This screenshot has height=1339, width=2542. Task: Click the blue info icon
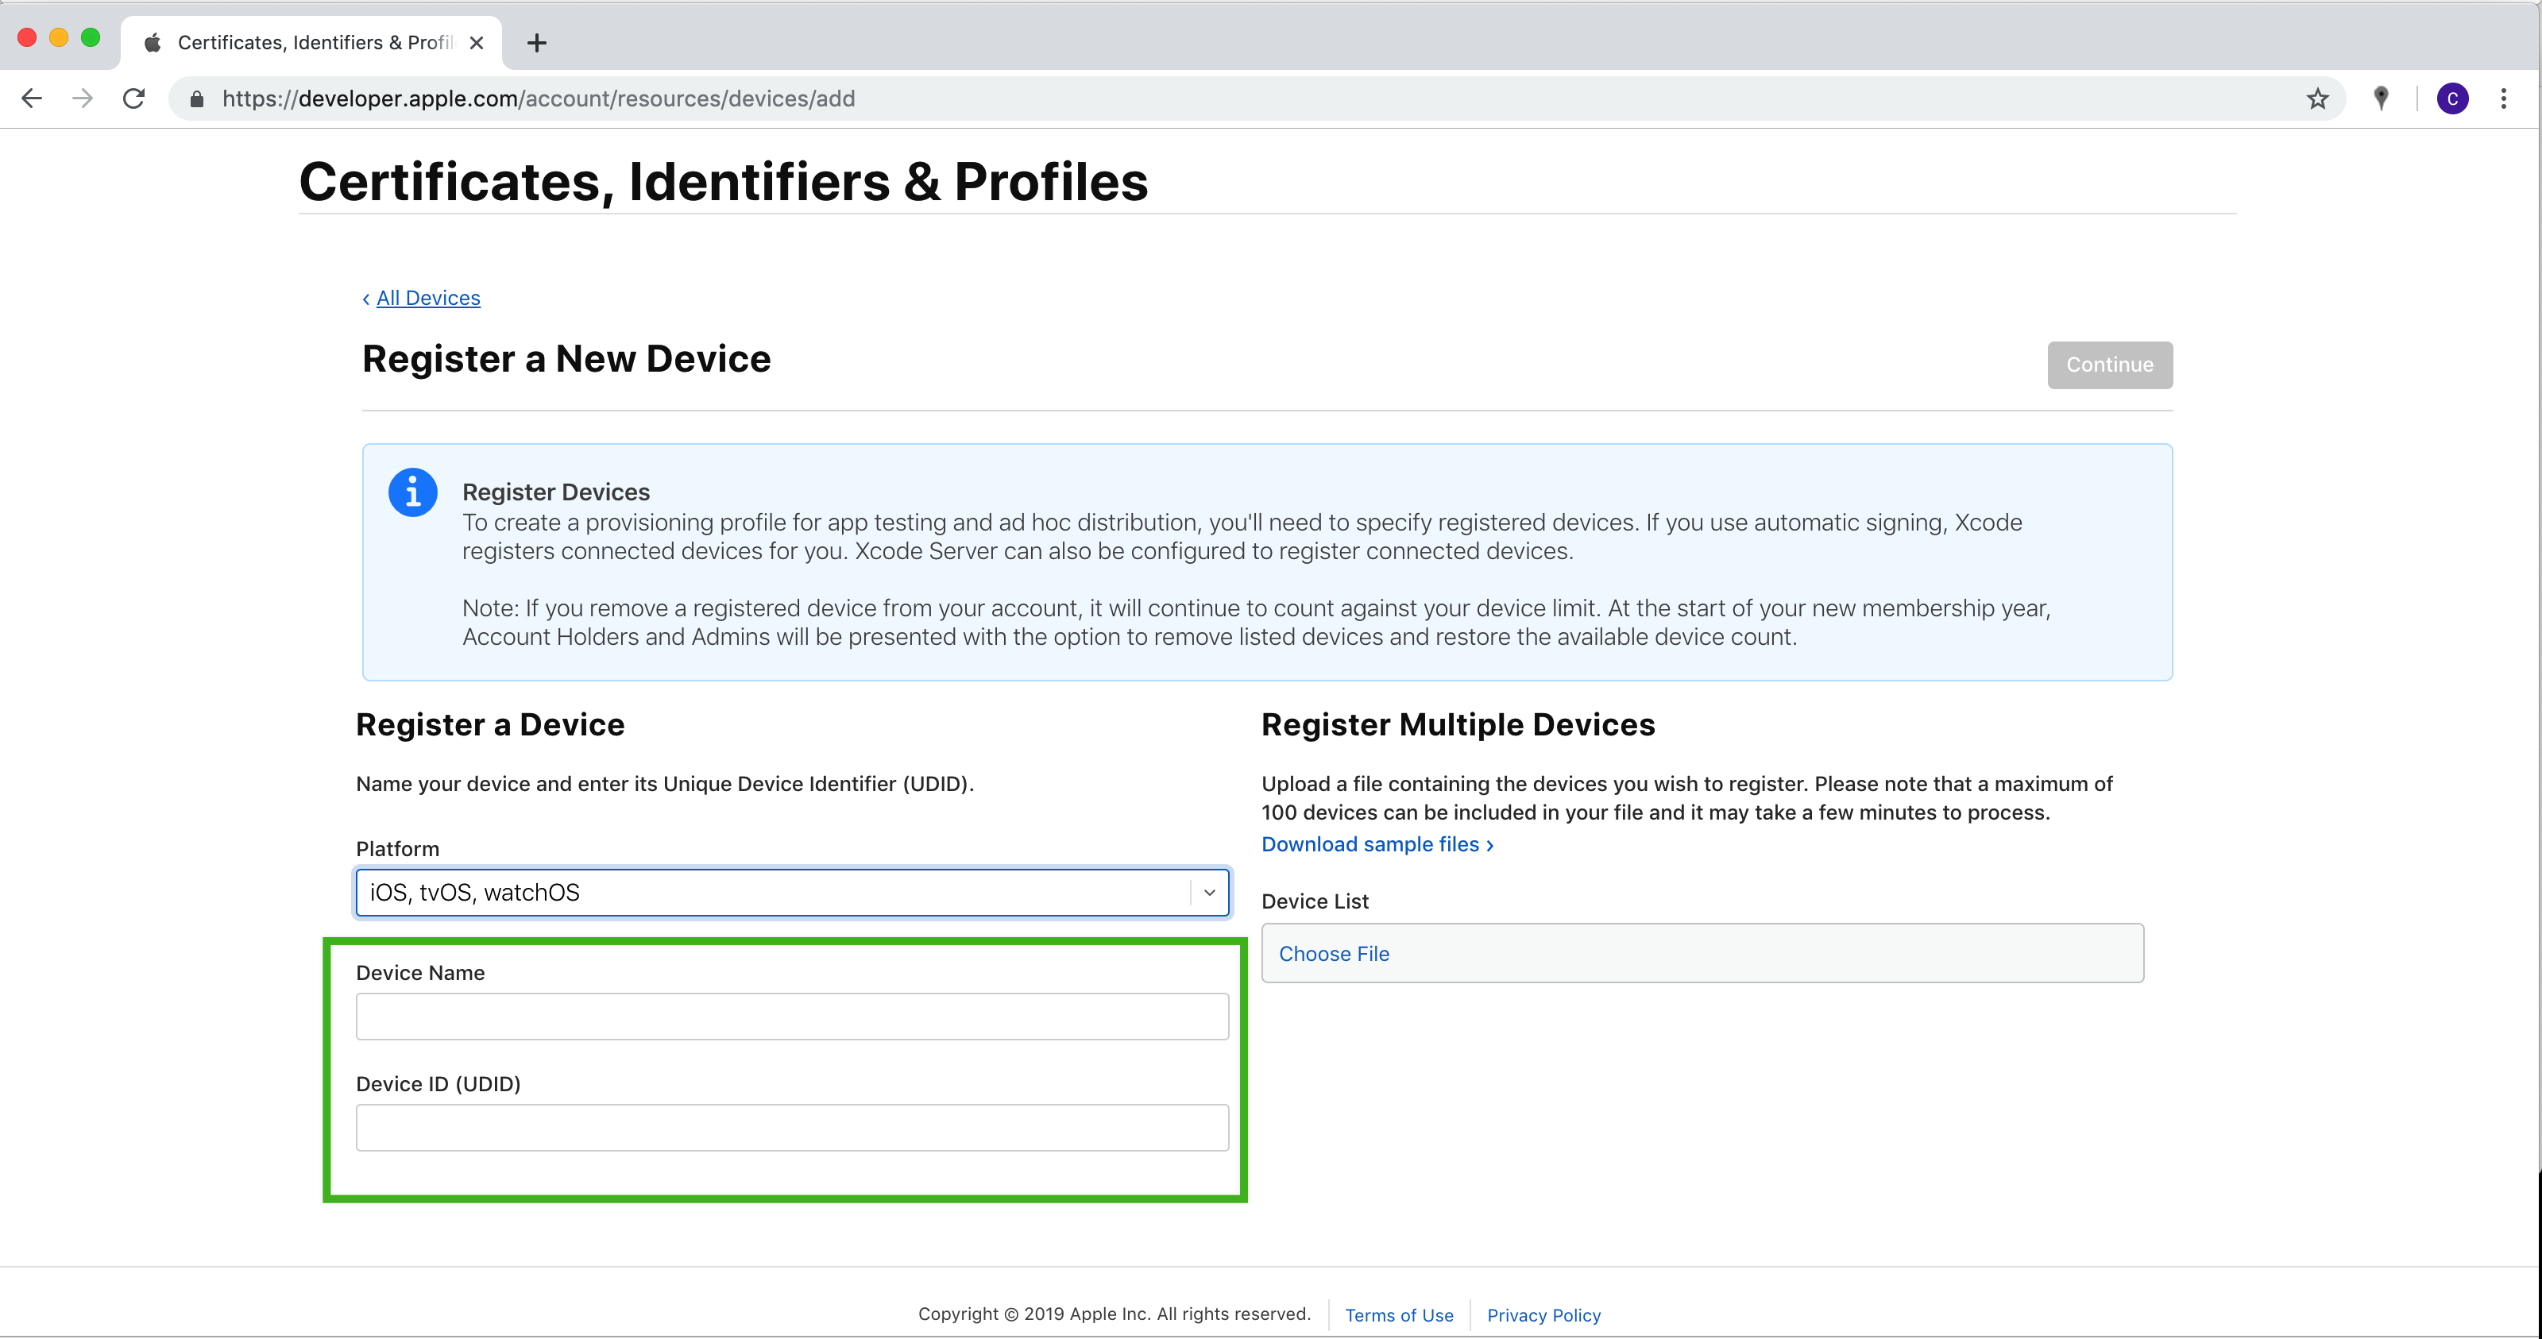tap(412, 492)
